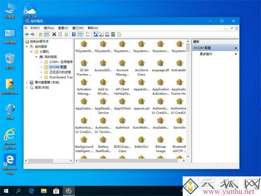The height and width of the screenshot is (196, 261).
Task: Select the DCOM 配置 tree item
Action: pyautogui.click(x=58, y=67)
